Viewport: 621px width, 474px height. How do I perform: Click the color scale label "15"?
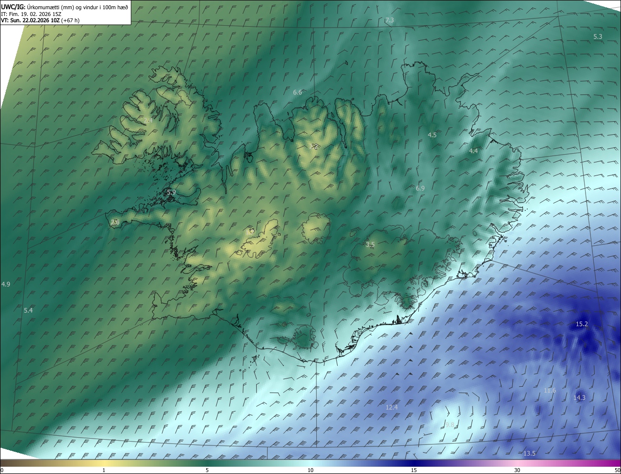coord(414,470)
